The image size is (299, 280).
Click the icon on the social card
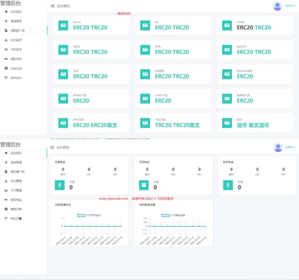pyautogui.click(x=63, y=25)
